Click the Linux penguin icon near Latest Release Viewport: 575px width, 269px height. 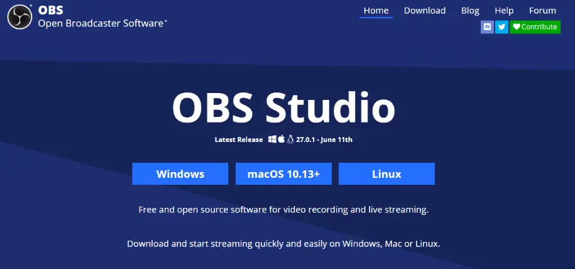point(290,139)
